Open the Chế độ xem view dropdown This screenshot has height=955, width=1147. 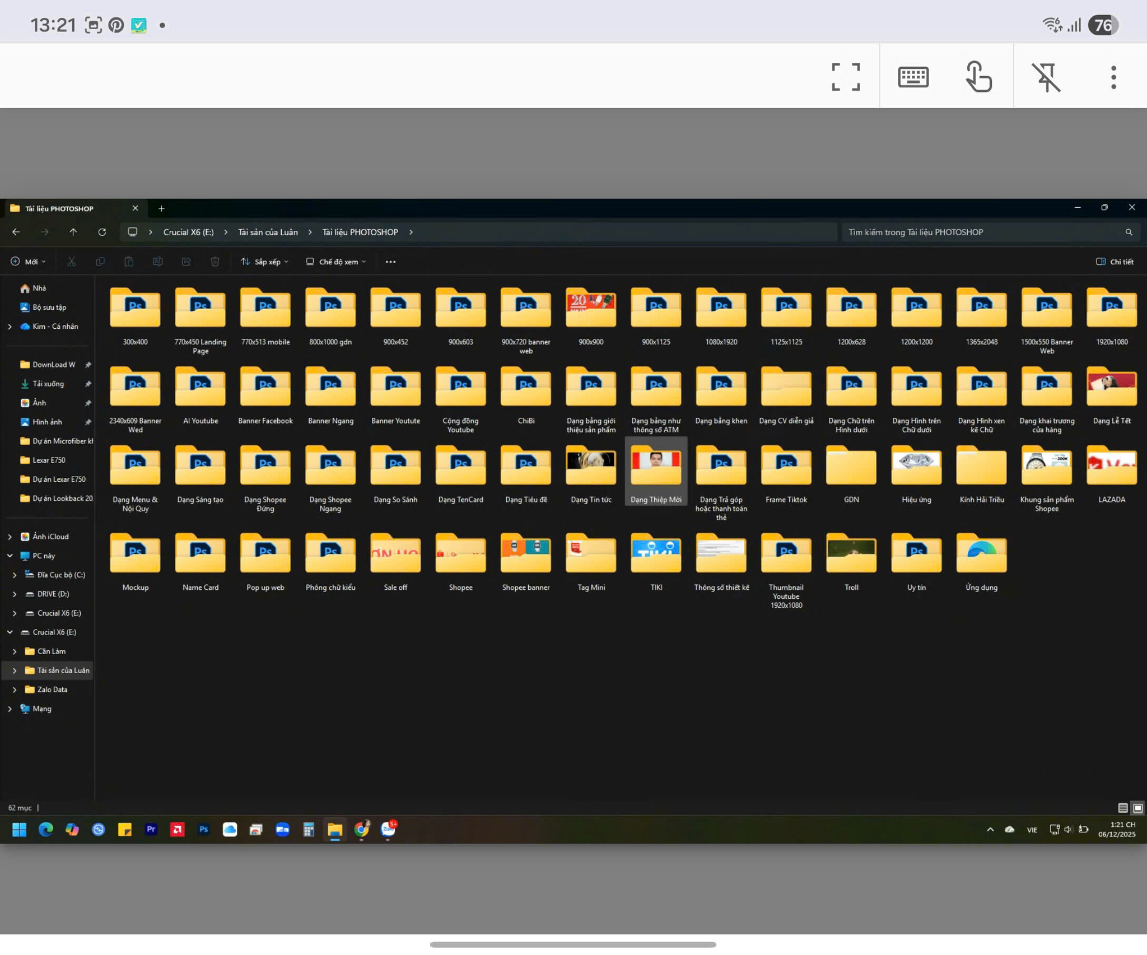tap(336, 262)
